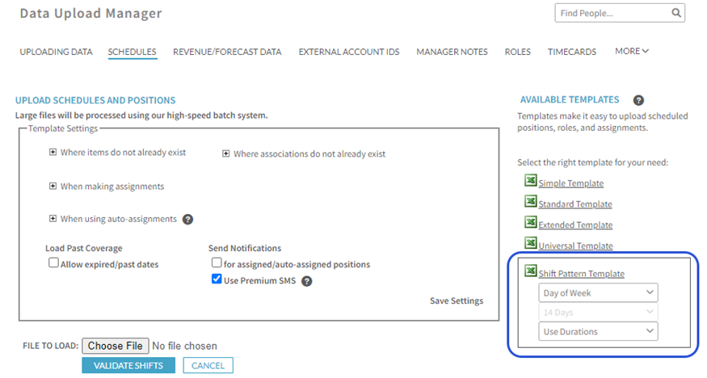Open Revenue/Forecast Data tab
This screenshot has height=378, width=707.
[x=227, y=52]
